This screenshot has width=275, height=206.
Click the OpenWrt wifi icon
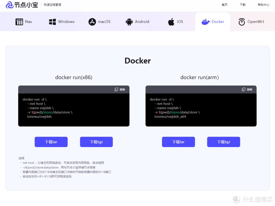(242, 22)
